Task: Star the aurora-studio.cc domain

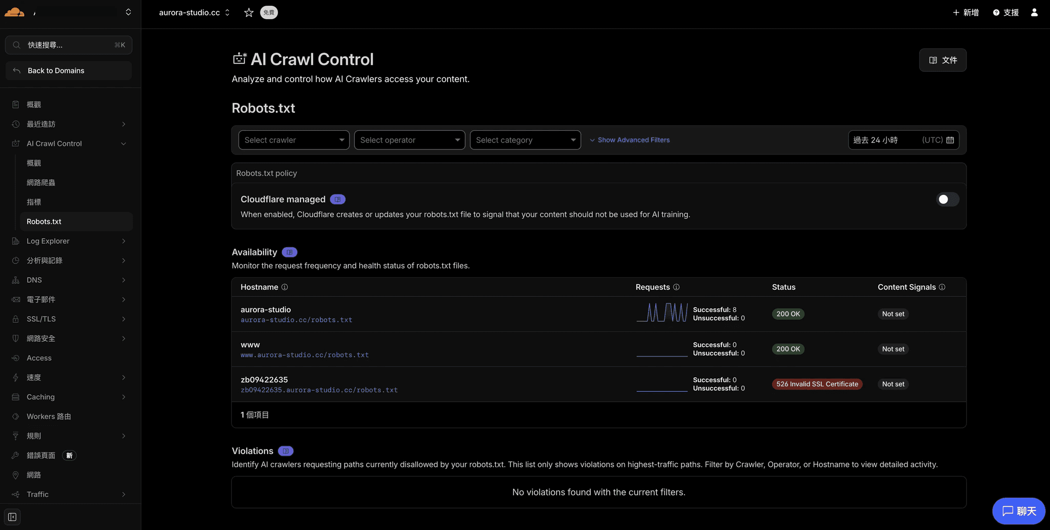Action: pyautogui.click(x=249, y=12)
